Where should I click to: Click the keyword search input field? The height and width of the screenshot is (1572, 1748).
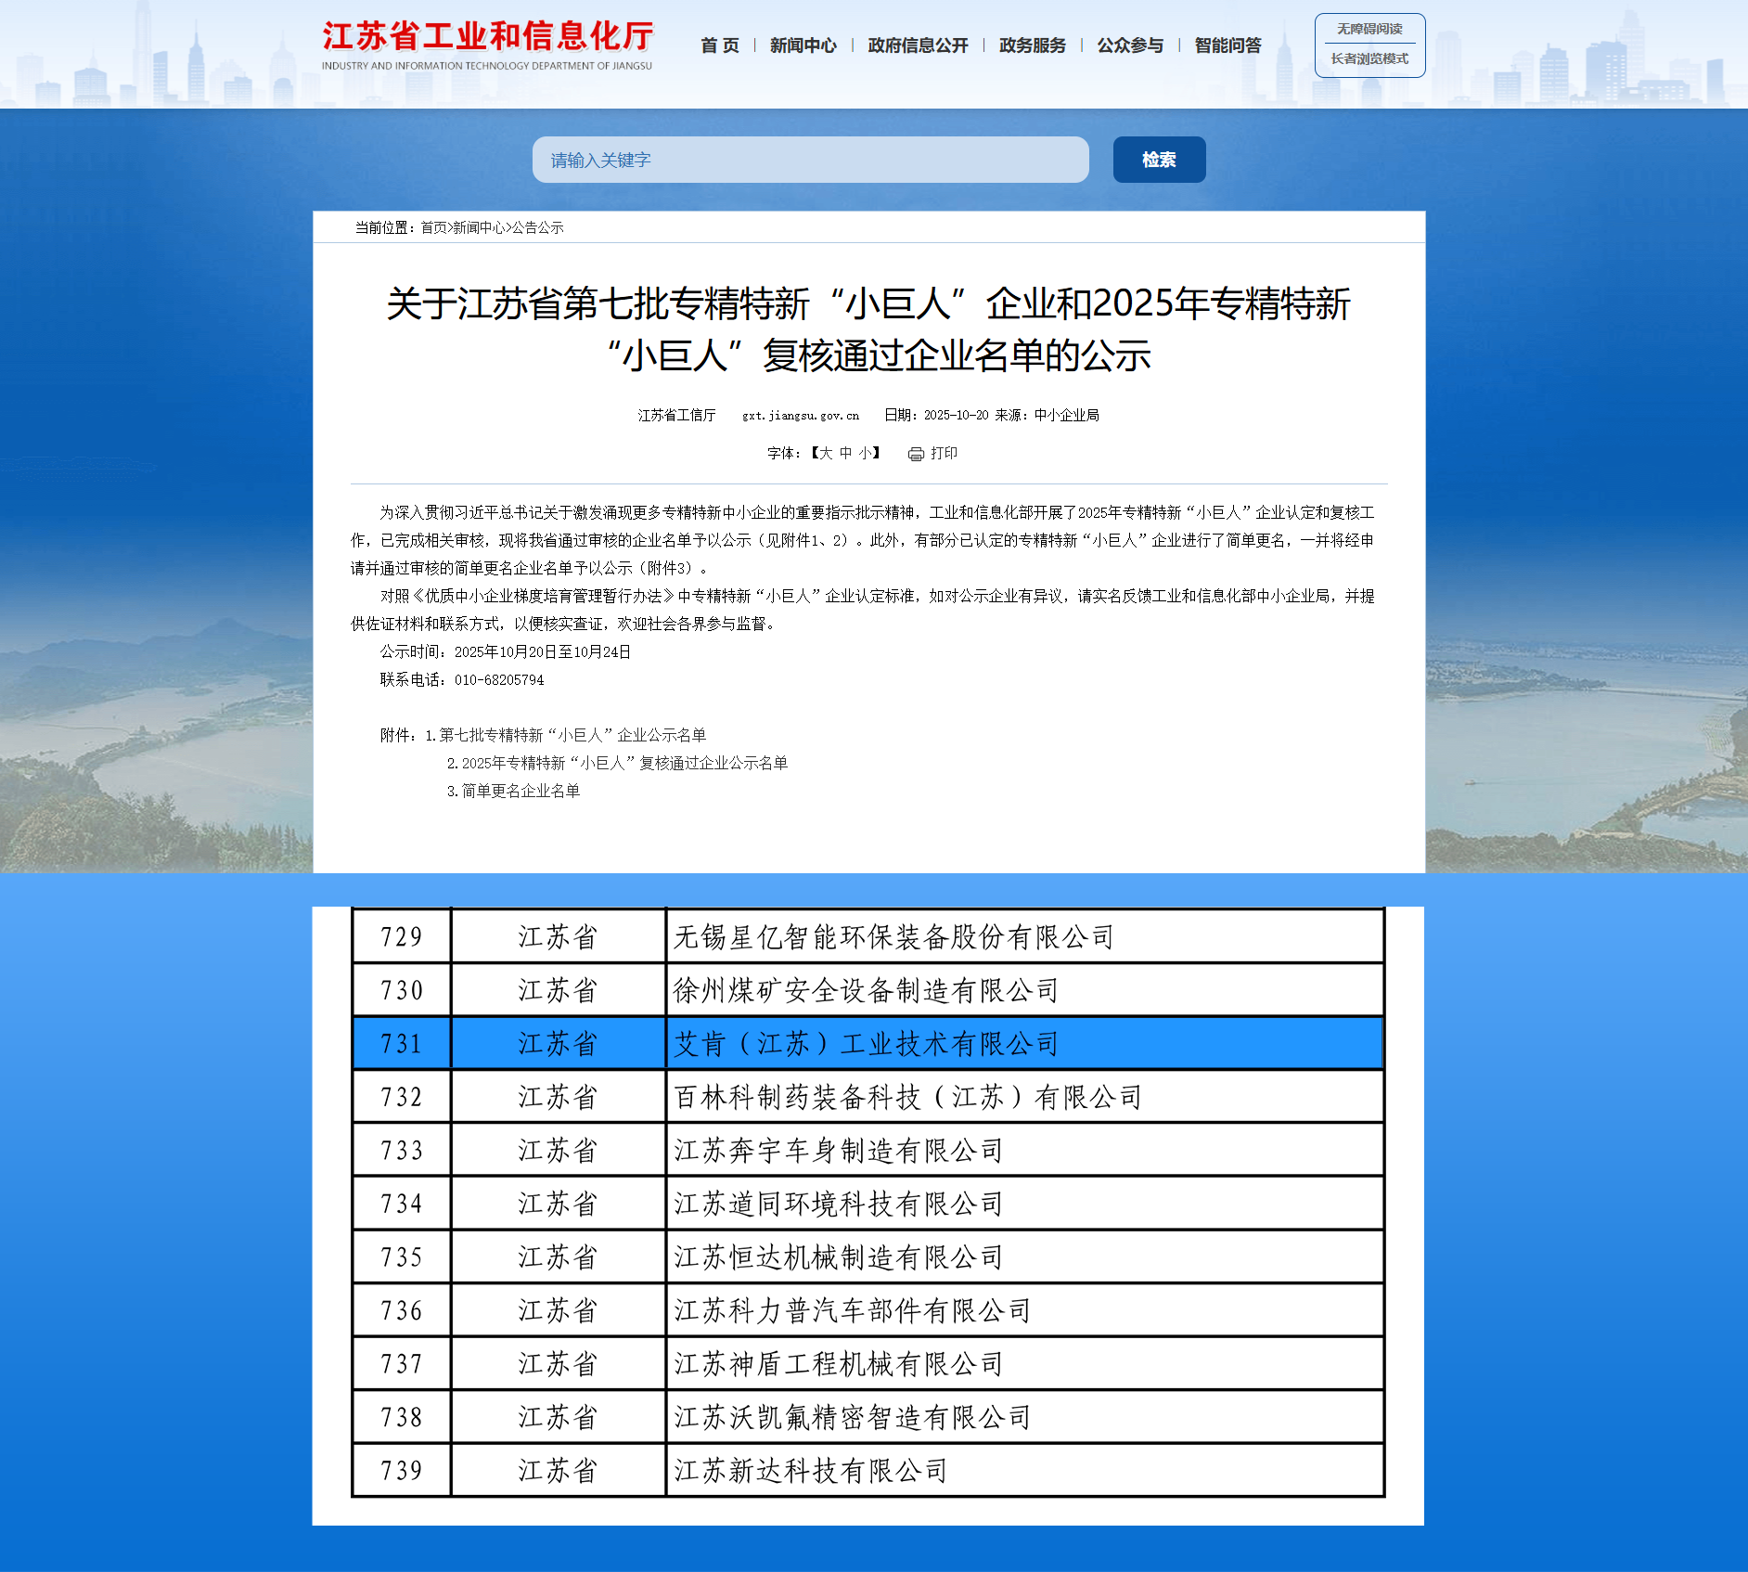tap(810, 159)
